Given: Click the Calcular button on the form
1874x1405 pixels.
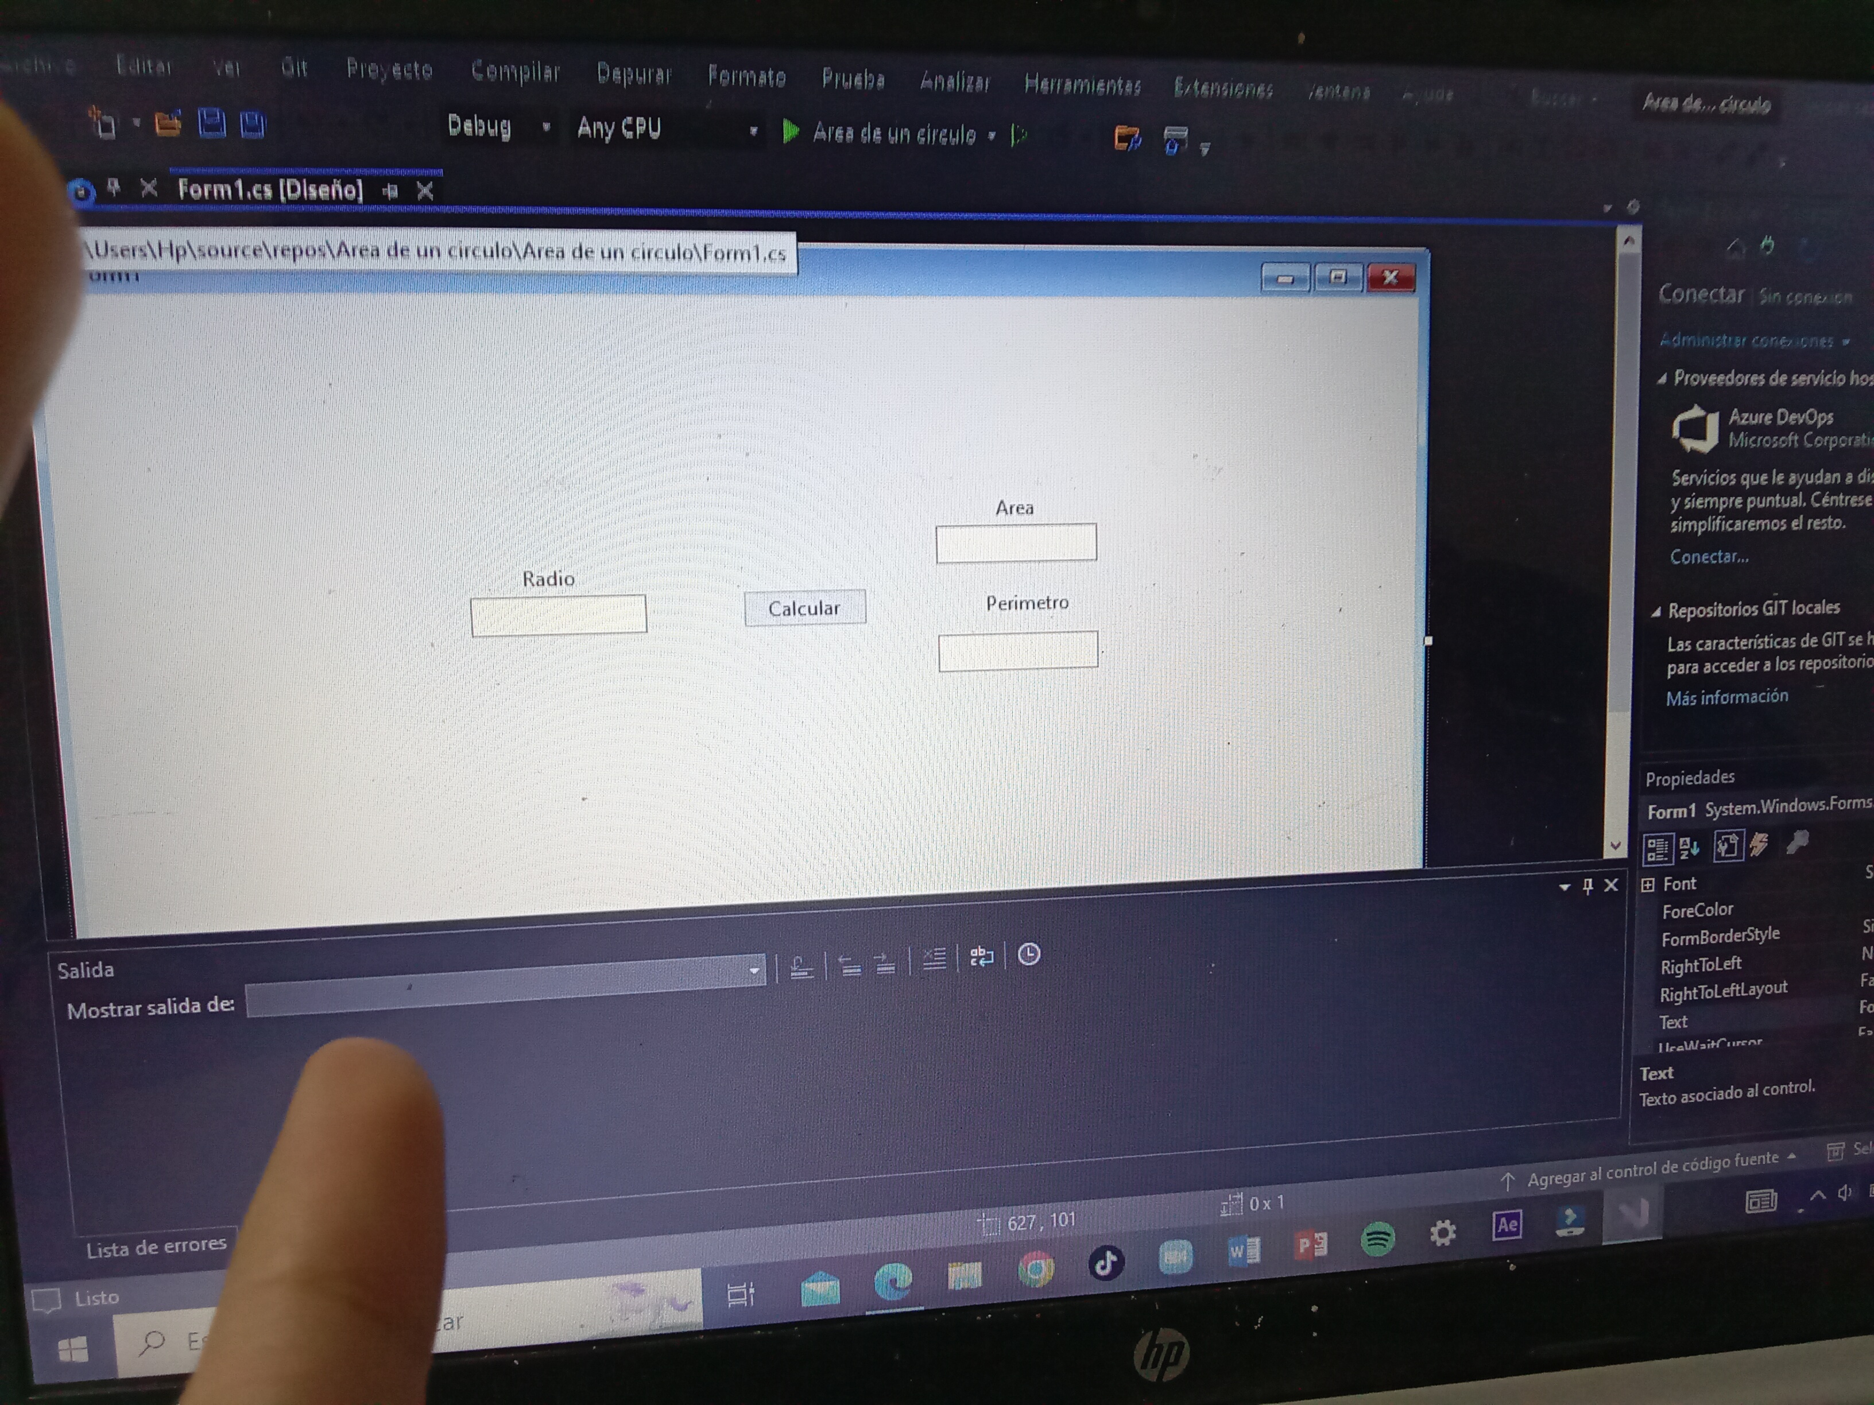Looking at the screenshot, I should click(x=805, y=608).
